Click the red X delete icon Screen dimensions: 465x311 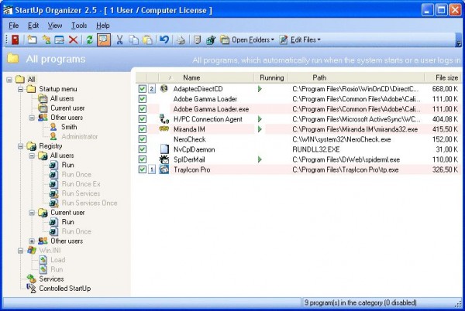[74, 39]
